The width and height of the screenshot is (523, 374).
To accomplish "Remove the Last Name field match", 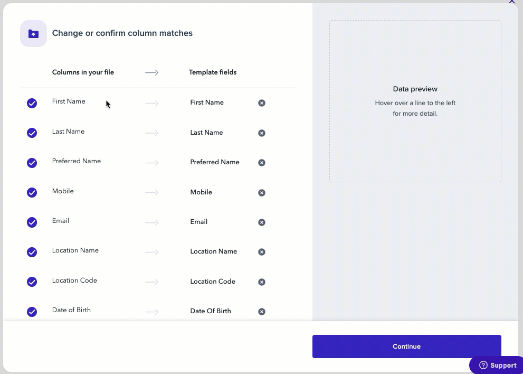I will 262,133.
